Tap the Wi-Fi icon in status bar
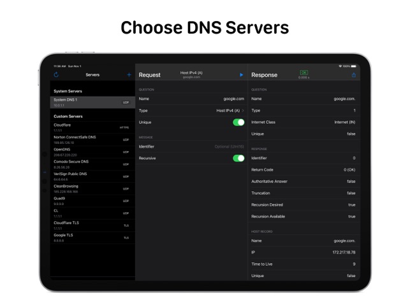This screenshot has height=307, width=410. click(340, 66)
